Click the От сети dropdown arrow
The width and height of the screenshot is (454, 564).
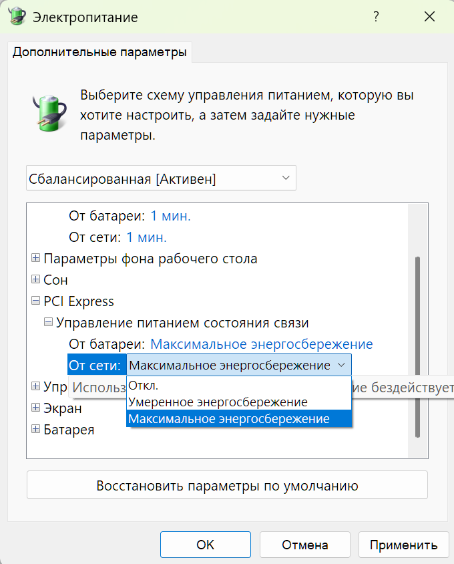(x=341, y=365)
